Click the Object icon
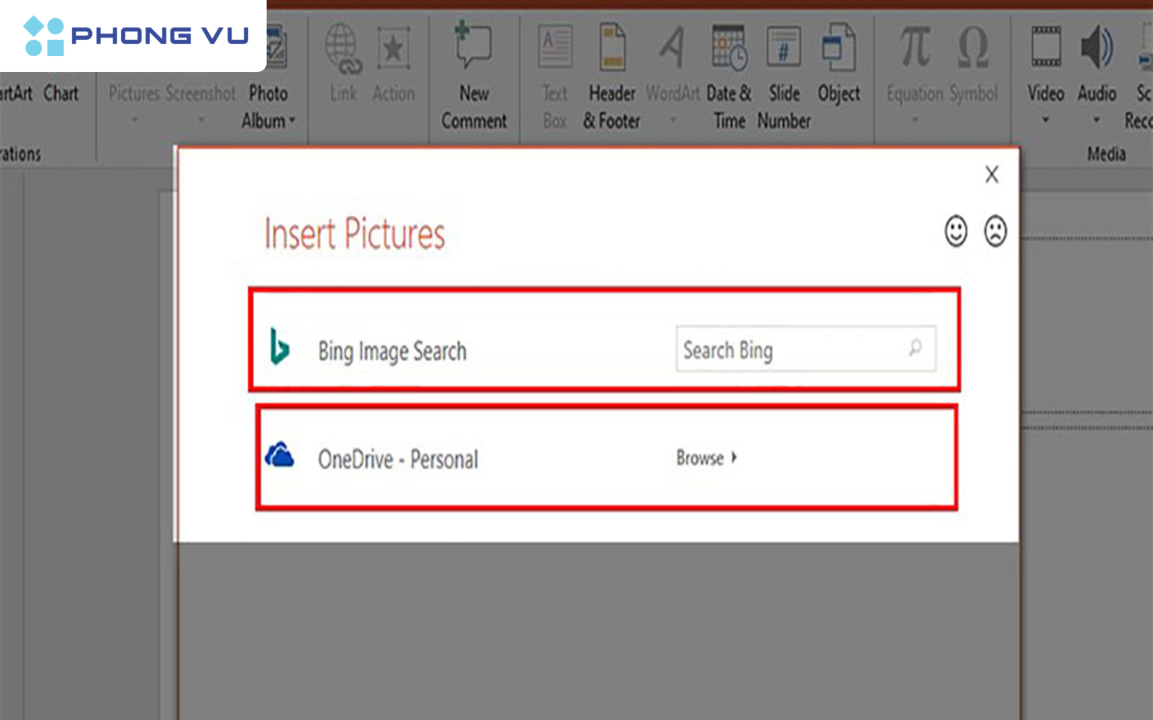Image resolution: width=1153 pixels, height=720 pixels. 838,47
